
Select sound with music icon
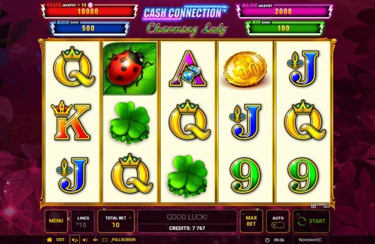[x=74, y=240]
